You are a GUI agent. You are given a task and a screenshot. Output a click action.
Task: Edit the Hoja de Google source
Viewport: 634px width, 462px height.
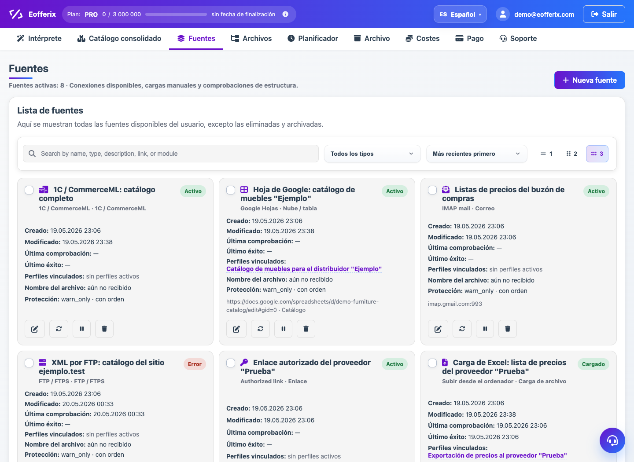click(236, 329)
